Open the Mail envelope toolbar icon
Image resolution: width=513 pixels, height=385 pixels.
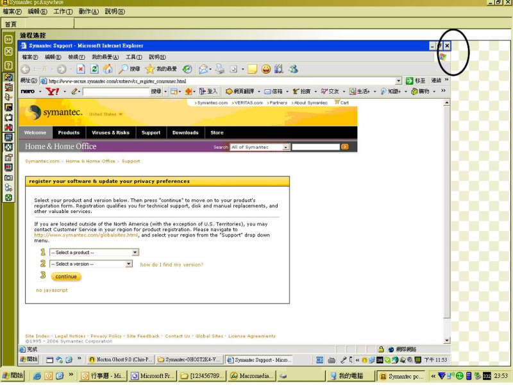click(x=203, y=69)
